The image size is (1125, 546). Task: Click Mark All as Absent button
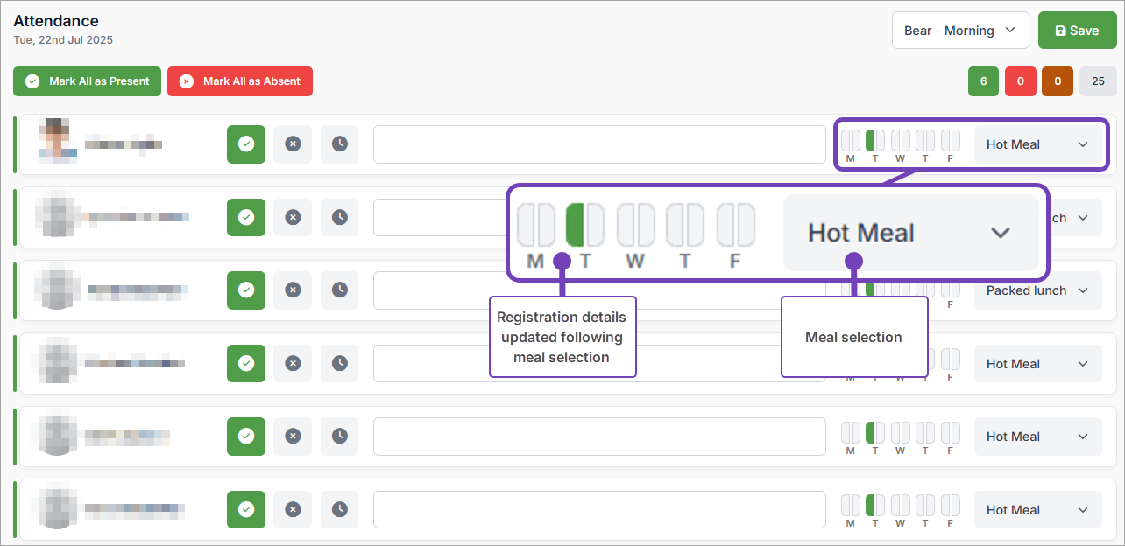pyautogui.click(x=240, y=81)
